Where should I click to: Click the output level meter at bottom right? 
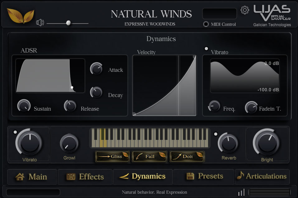coord(270,192)
